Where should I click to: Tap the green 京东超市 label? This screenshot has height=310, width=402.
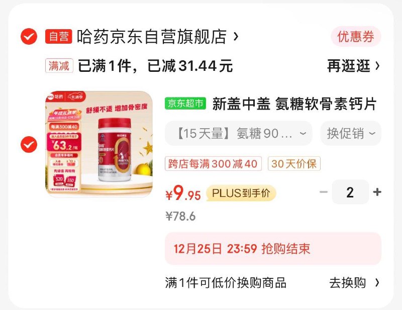185,104
